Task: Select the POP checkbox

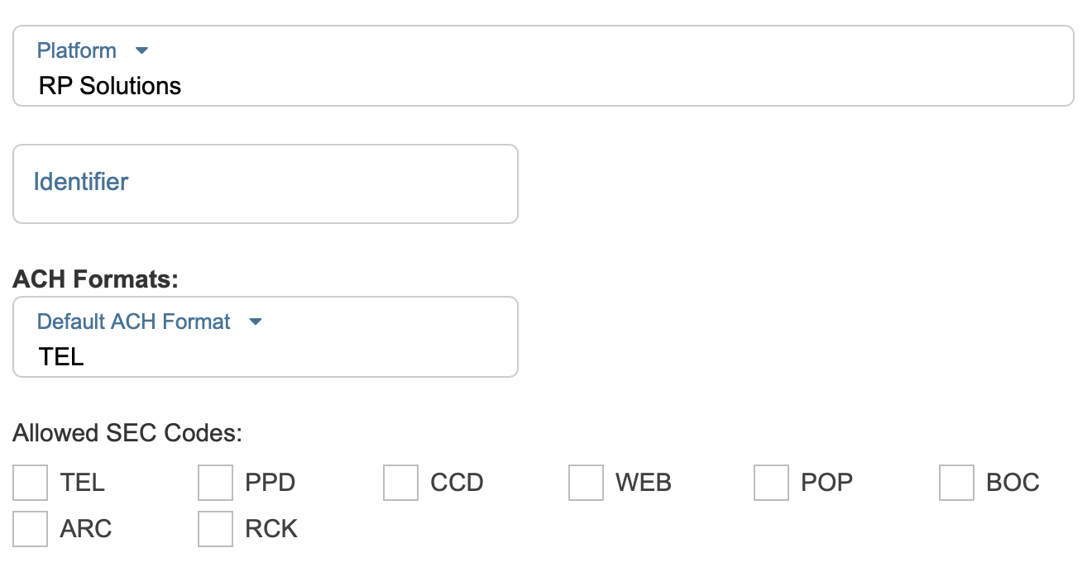Action: (x=772, y=483)
